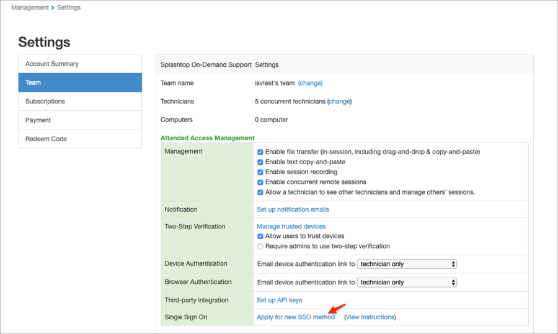The height and width of the screenshot is (334, 558).
Task: Expand Browser Authentication recipient dropdown
Action: click(407, 282)
